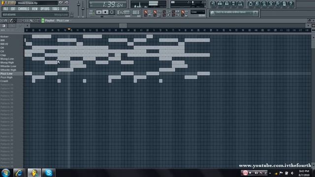The width and height of the screenshot is (315, 177).
Task: Open Windows Start menu
Action: tap(5, 173)
